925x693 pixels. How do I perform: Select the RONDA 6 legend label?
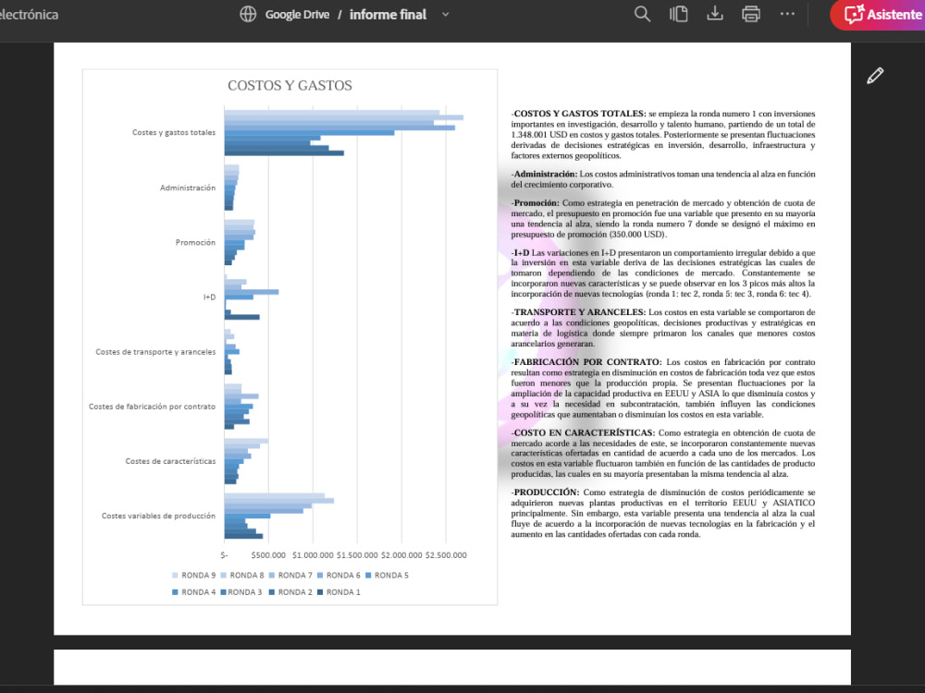point(343,575)
